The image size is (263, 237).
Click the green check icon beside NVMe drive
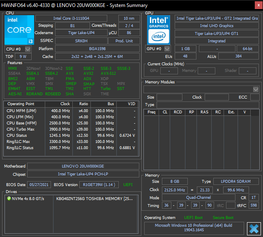[9, 198]
